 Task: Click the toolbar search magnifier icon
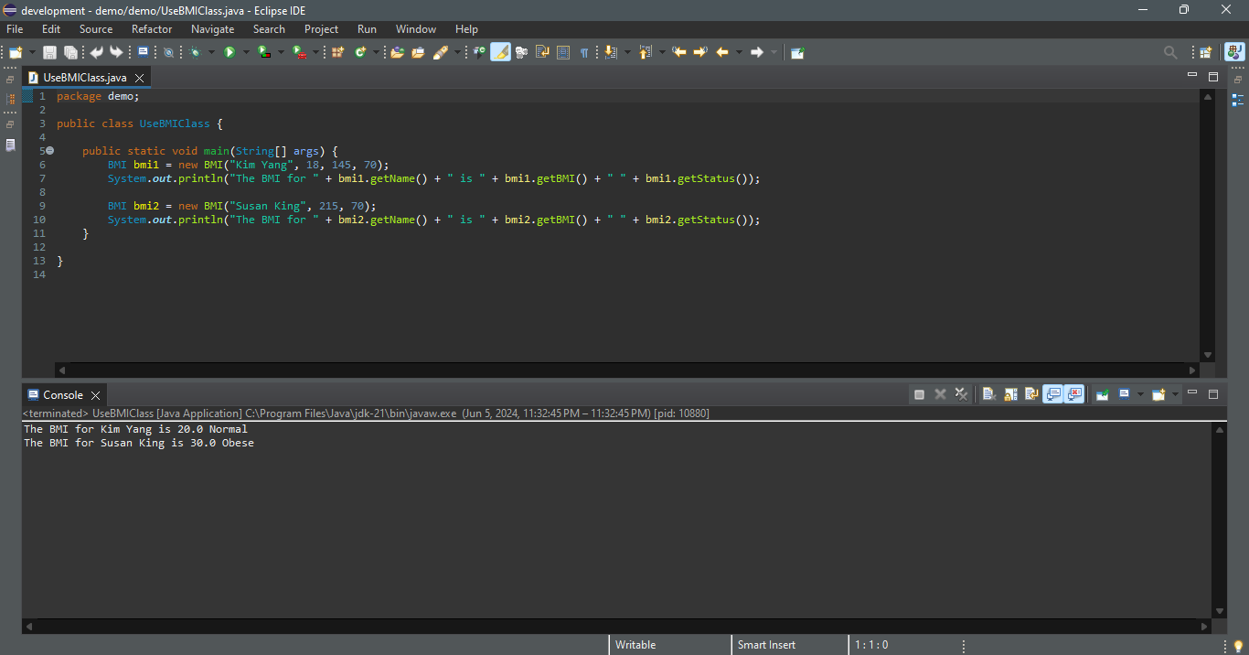click(x=1169, y=52)
